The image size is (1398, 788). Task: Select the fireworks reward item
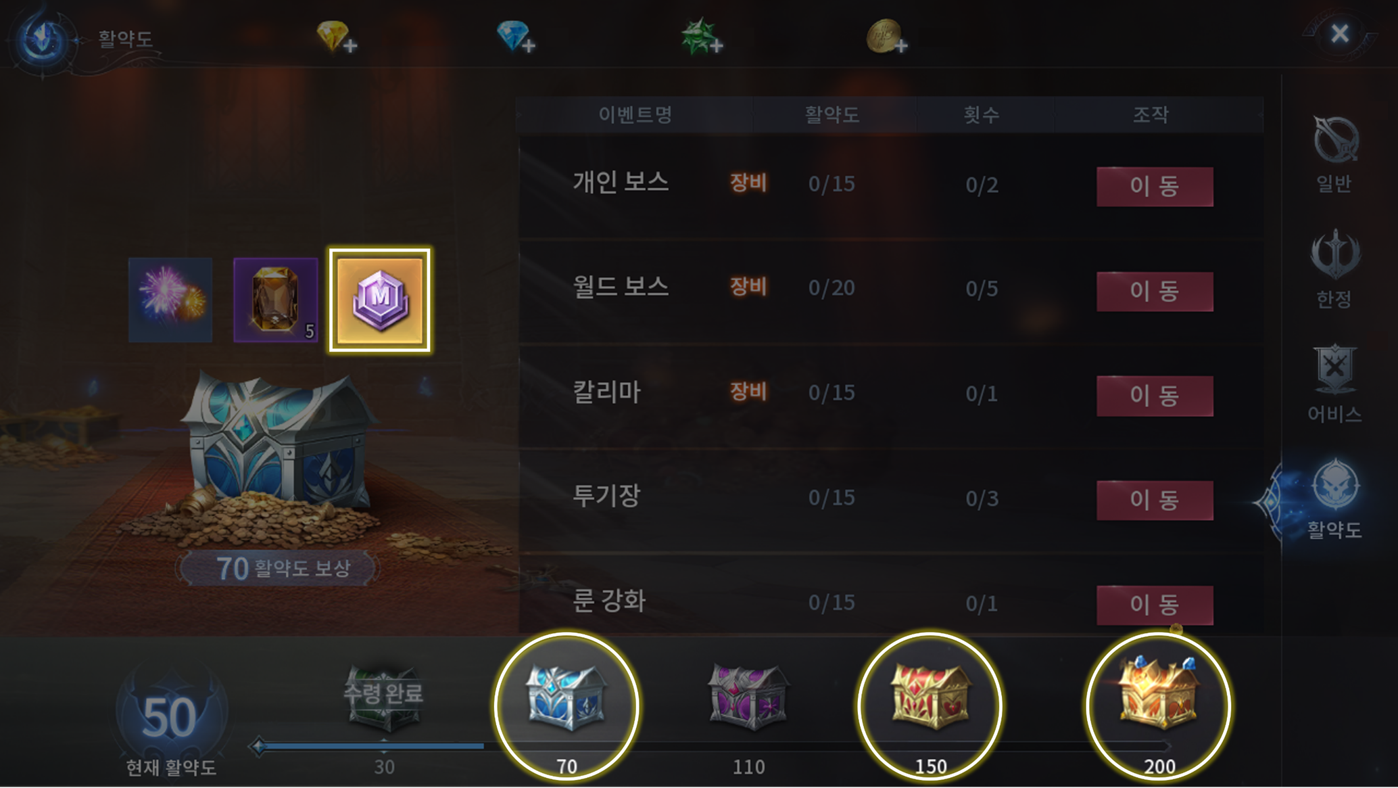click(x=170, y=300)
